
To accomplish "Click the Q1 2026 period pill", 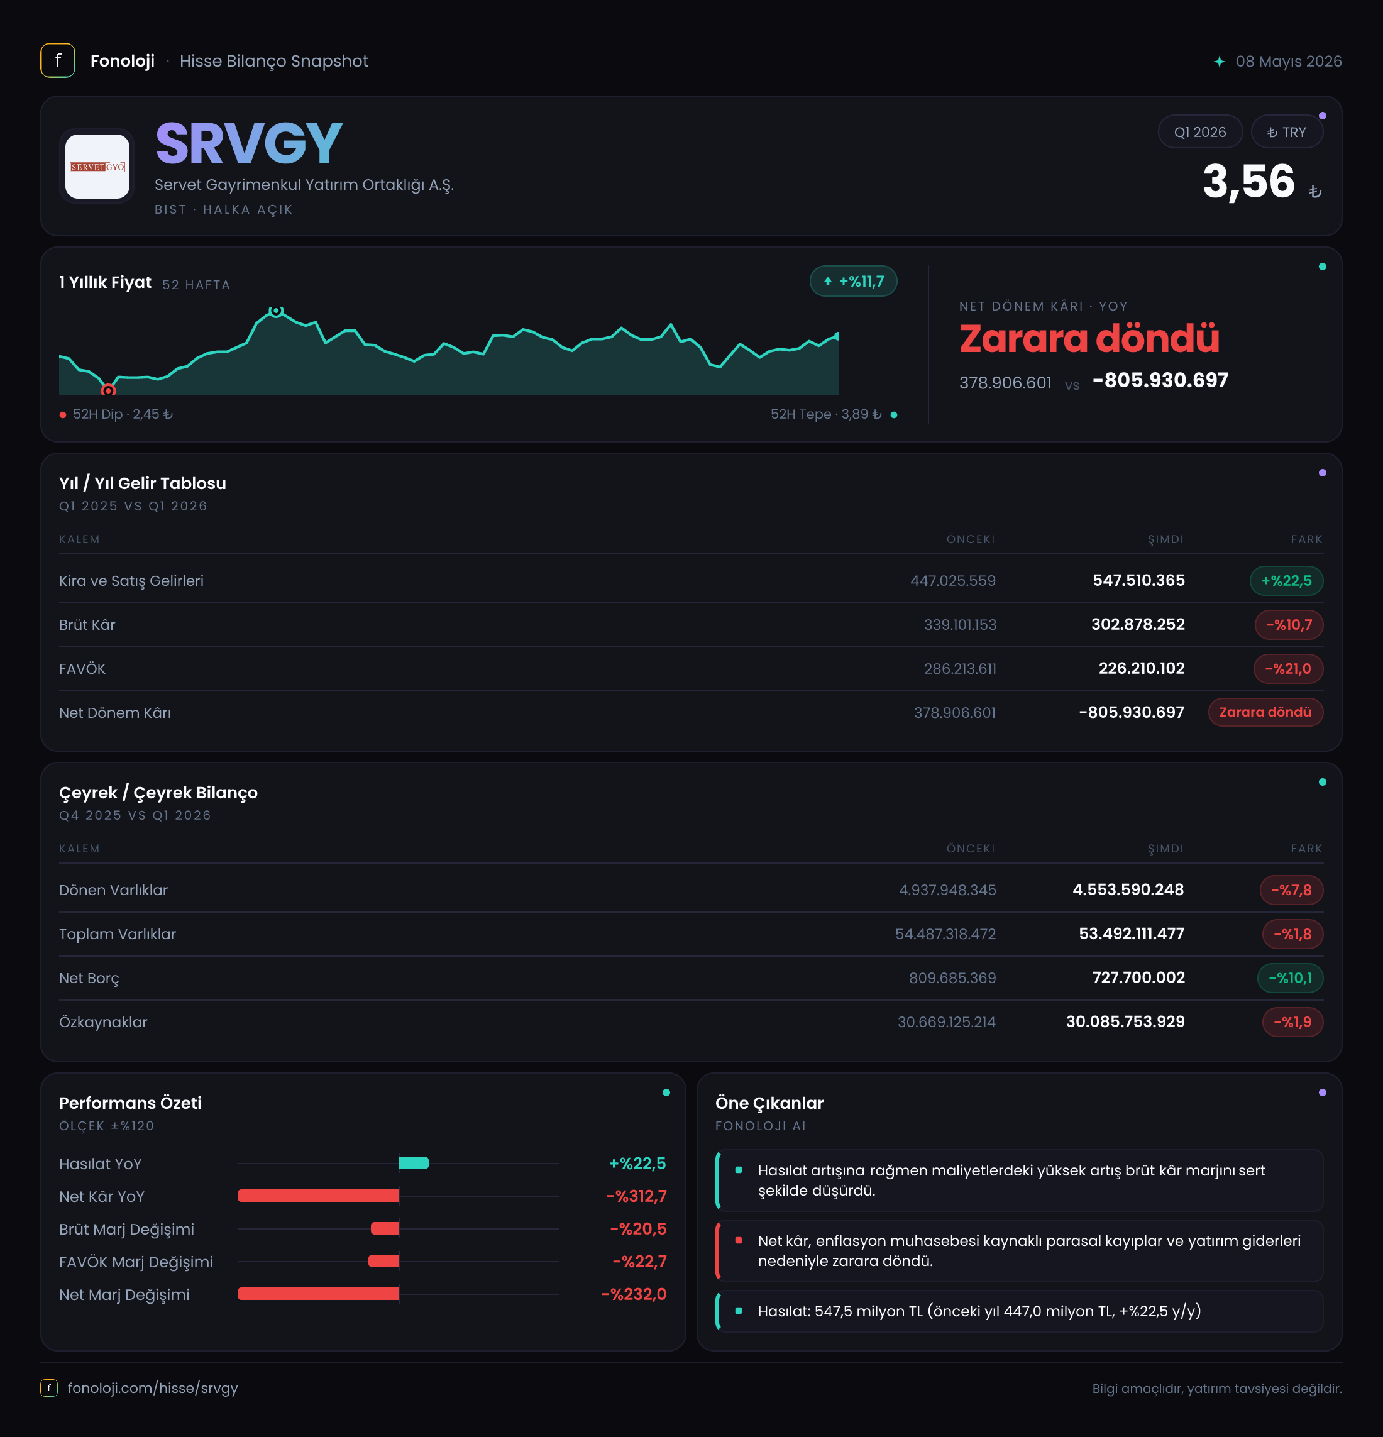I will pyautogui.click(x=1199, y=132).
